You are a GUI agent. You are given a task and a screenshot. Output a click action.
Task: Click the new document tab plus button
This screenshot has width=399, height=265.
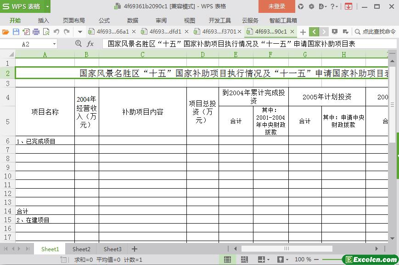pyautogui.click(x=303, y=32)
